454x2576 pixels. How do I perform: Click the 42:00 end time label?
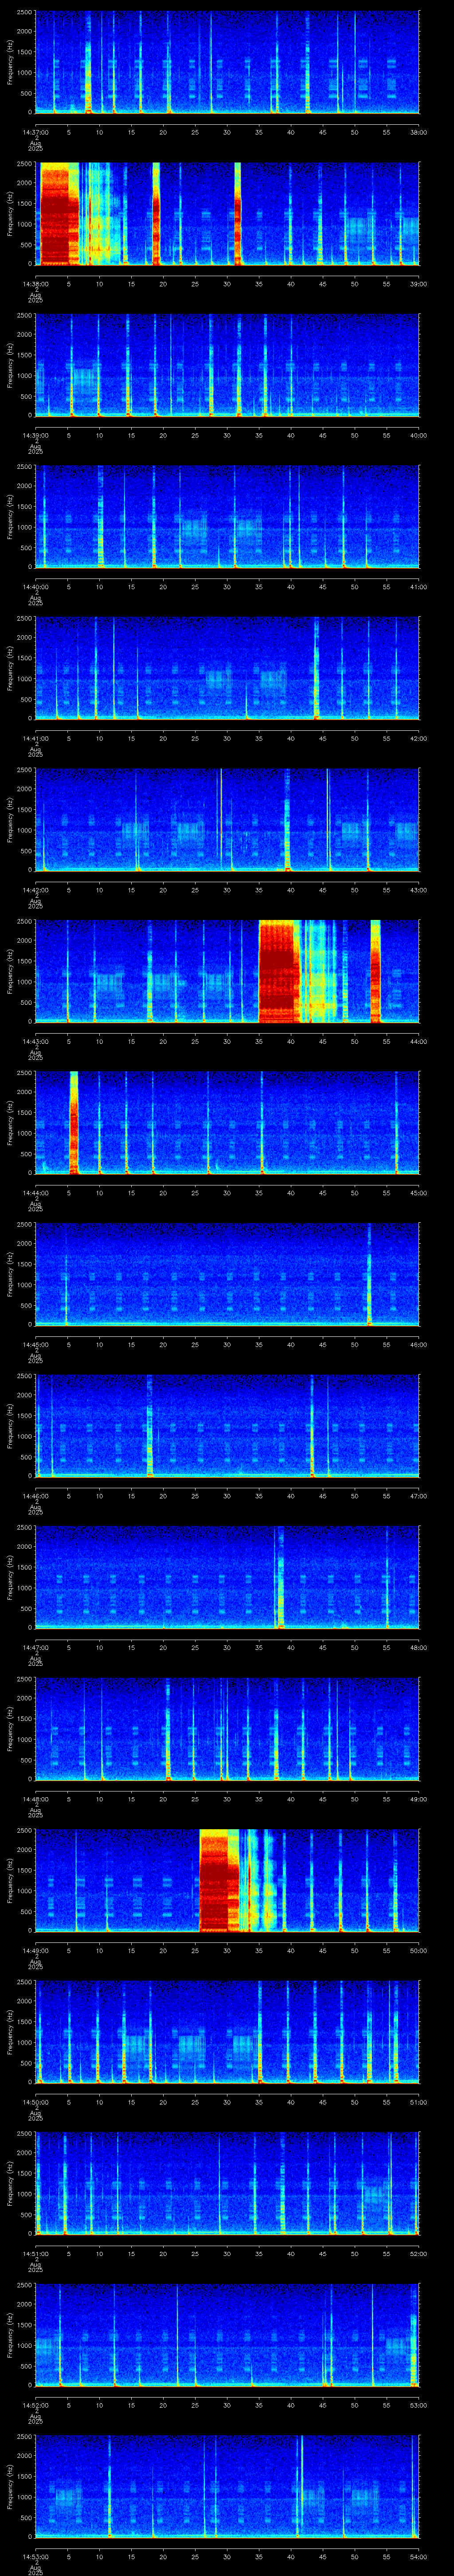[x=419, y=738]
